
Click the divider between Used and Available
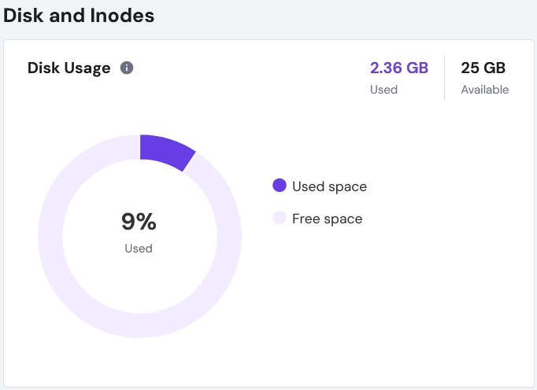click(444, 78)
